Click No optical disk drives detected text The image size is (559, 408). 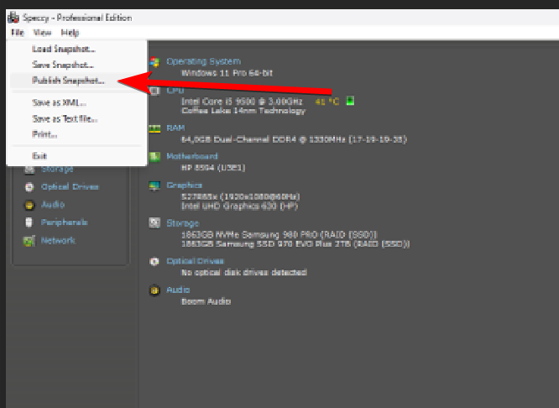pyautogui.click(x=244, y=273)
